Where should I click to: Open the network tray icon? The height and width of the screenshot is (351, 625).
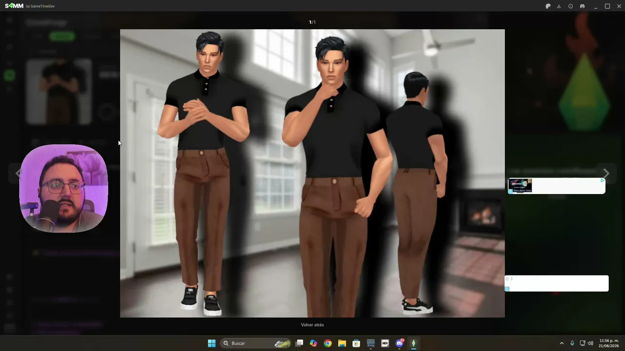tap(582, 343)
